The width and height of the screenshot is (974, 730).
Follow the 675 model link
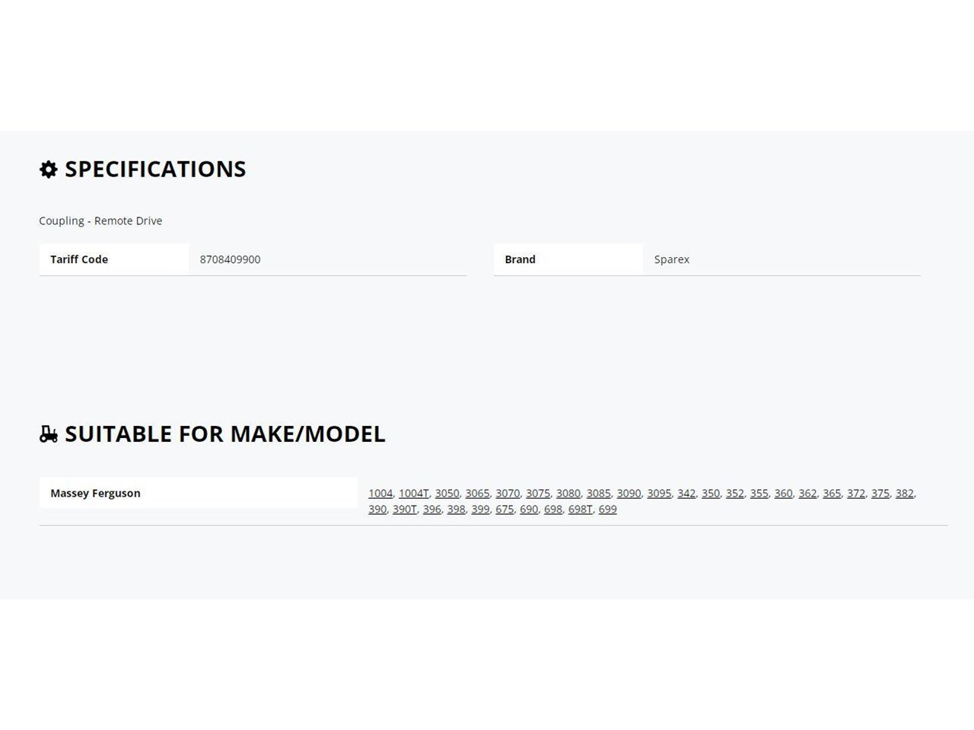505,509
